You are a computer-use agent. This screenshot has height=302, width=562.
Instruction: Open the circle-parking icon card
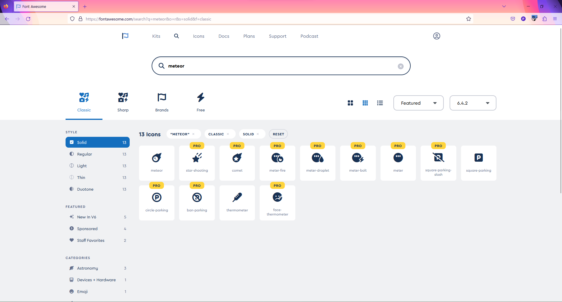tap(157, 203)
